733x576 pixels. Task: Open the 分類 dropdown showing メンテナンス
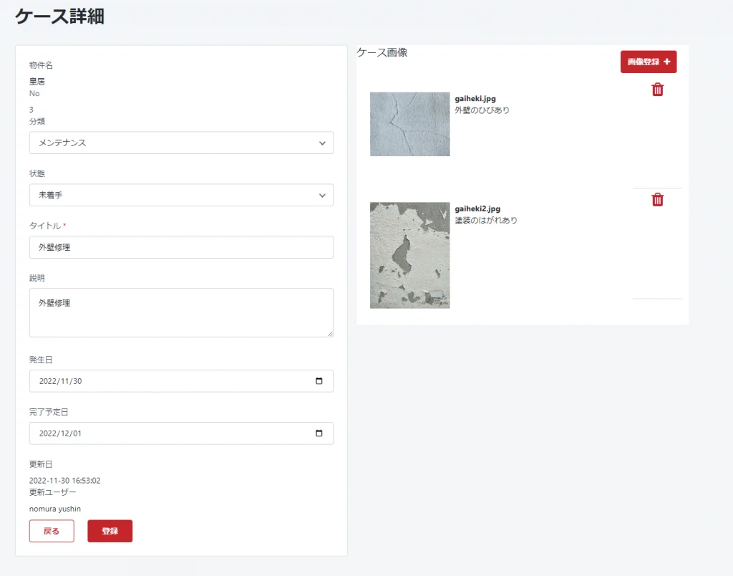pyautogui.click(x=181, y=143)
